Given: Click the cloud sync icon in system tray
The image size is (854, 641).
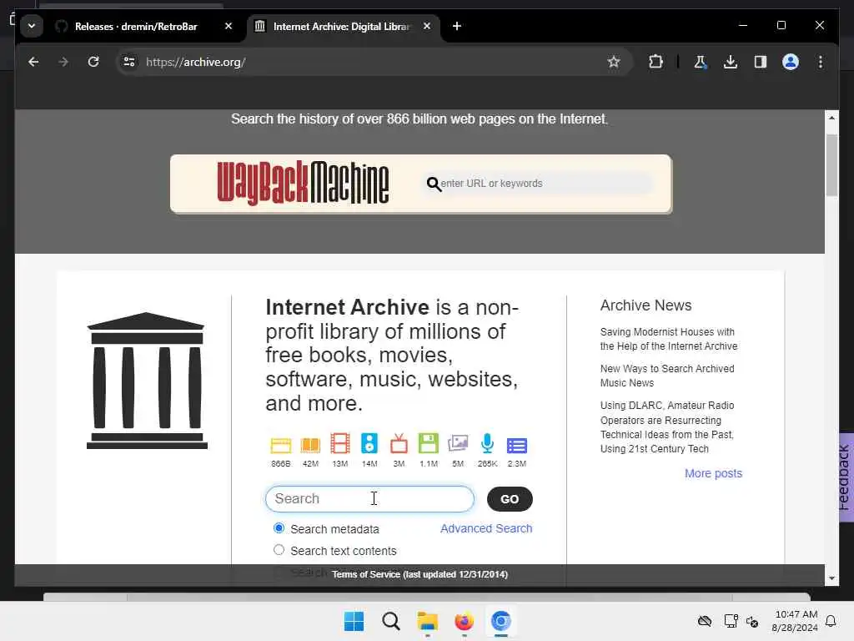Looking at the screenshot, I should point(704,621).
